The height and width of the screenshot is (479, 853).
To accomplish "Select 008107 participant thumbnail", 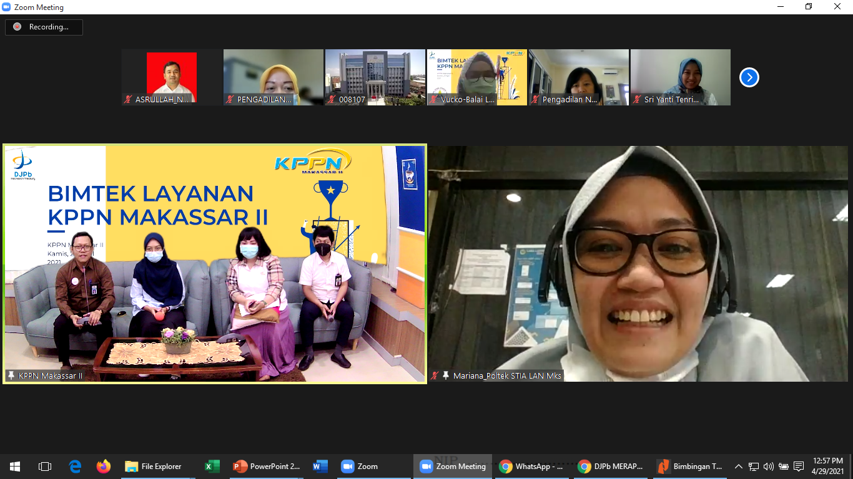I will (375, 77).
